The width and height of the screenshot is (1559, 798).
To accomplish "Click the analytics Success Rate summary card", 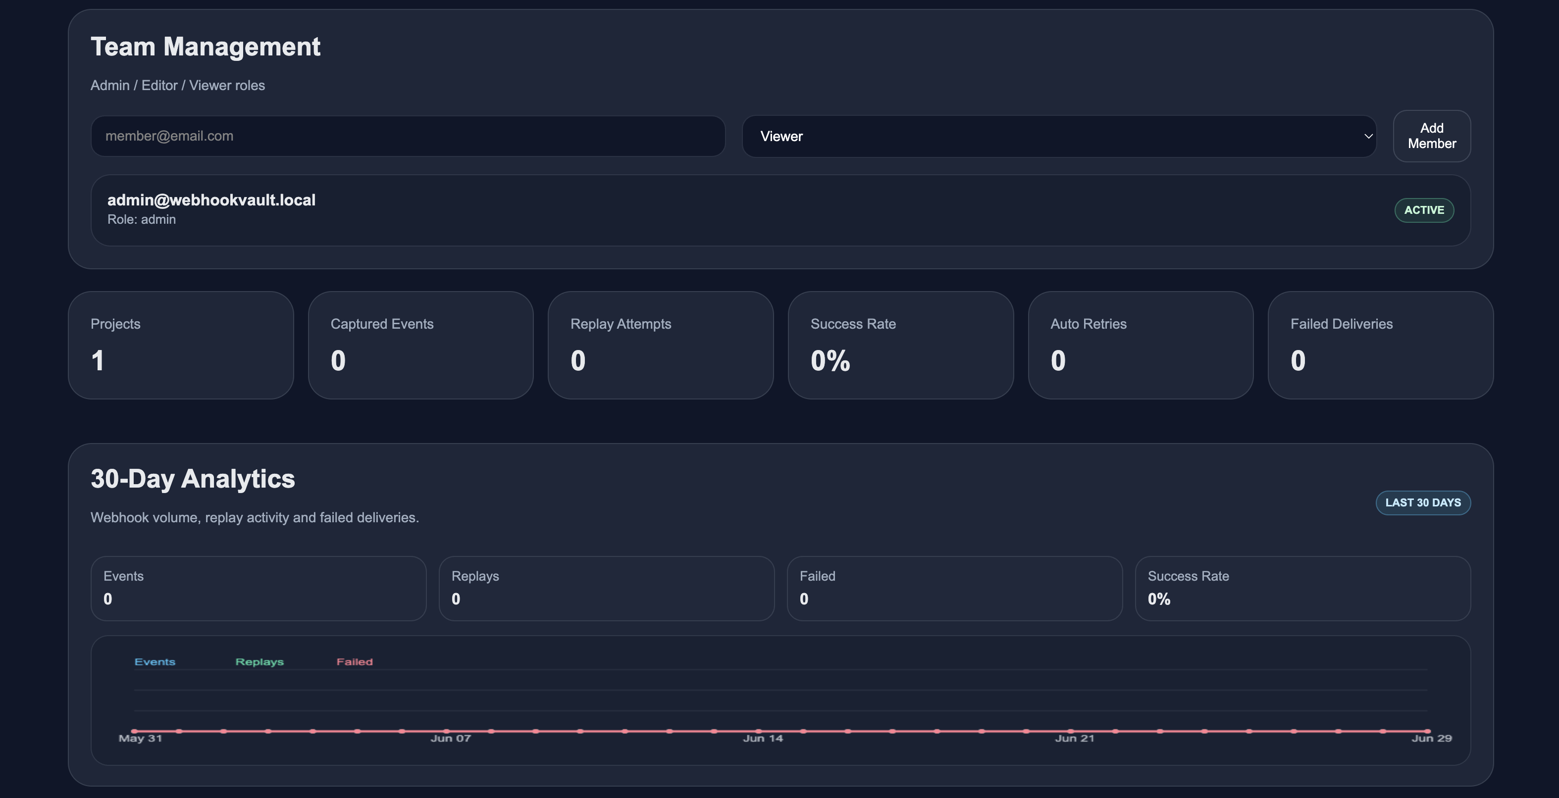I will [1303, 588].
